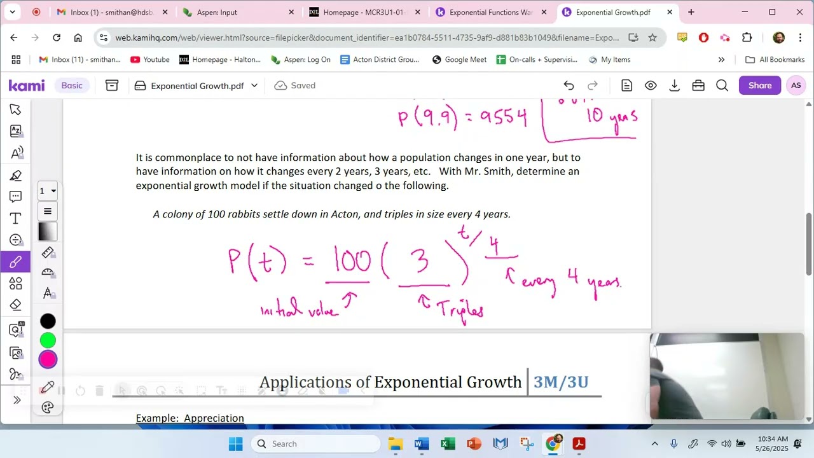Choose the green pen color
The image size is (814, 458).
pyautogui.click(x=48, y=340)
